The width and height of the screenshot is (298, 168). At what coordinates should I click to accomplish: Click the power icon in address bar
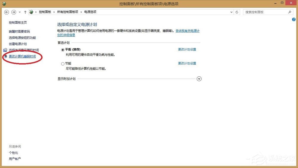[x=31, y=12]
